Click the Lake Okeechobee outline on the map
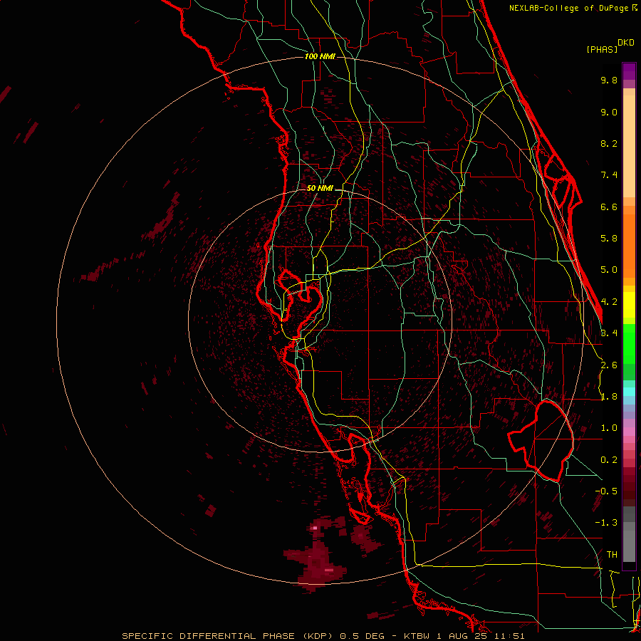 click(x=541, y=441)
